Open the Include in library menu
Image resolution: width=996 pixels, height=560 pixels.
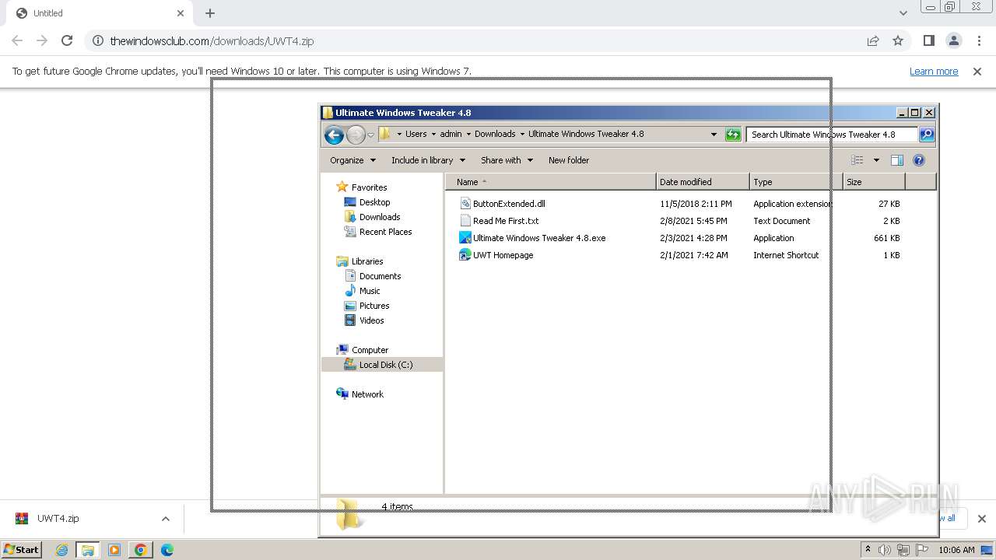click(x=428, y=160)
